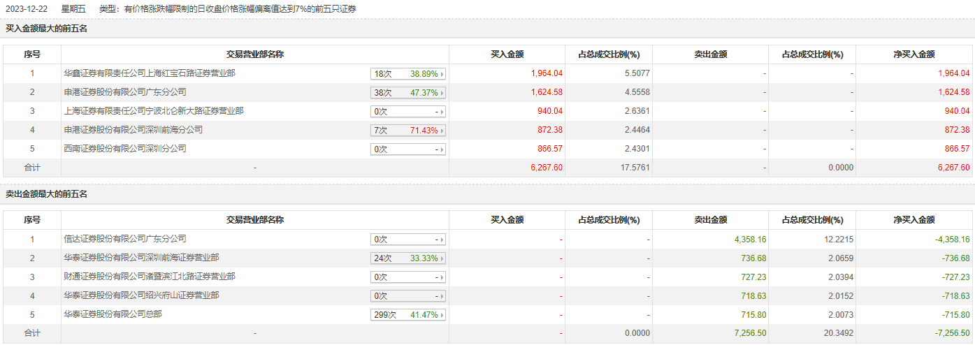
Task: Click the weekday label 星期五
Action: pyautogui.click(x=73, y=8)
